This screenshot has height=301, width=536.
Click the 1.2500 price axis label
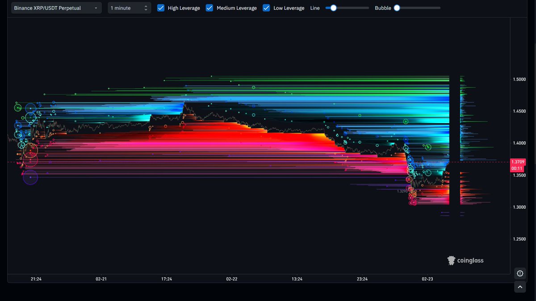(519, 239)
